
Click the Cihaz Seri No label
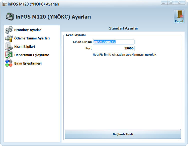82,42
